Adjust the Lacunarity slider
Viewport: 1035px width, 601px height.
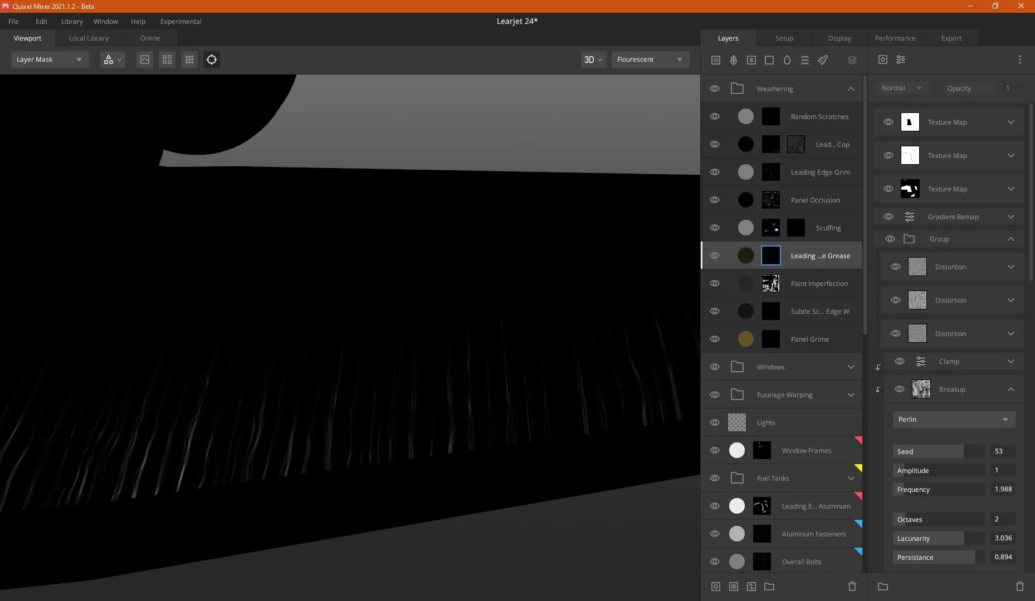click(x=939, y=538)
